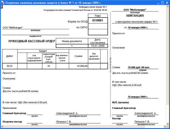The width and height of the screenshot is (170, 129).
Task: Click the vertical scrollbar thumb
Action: pos(168,56)
